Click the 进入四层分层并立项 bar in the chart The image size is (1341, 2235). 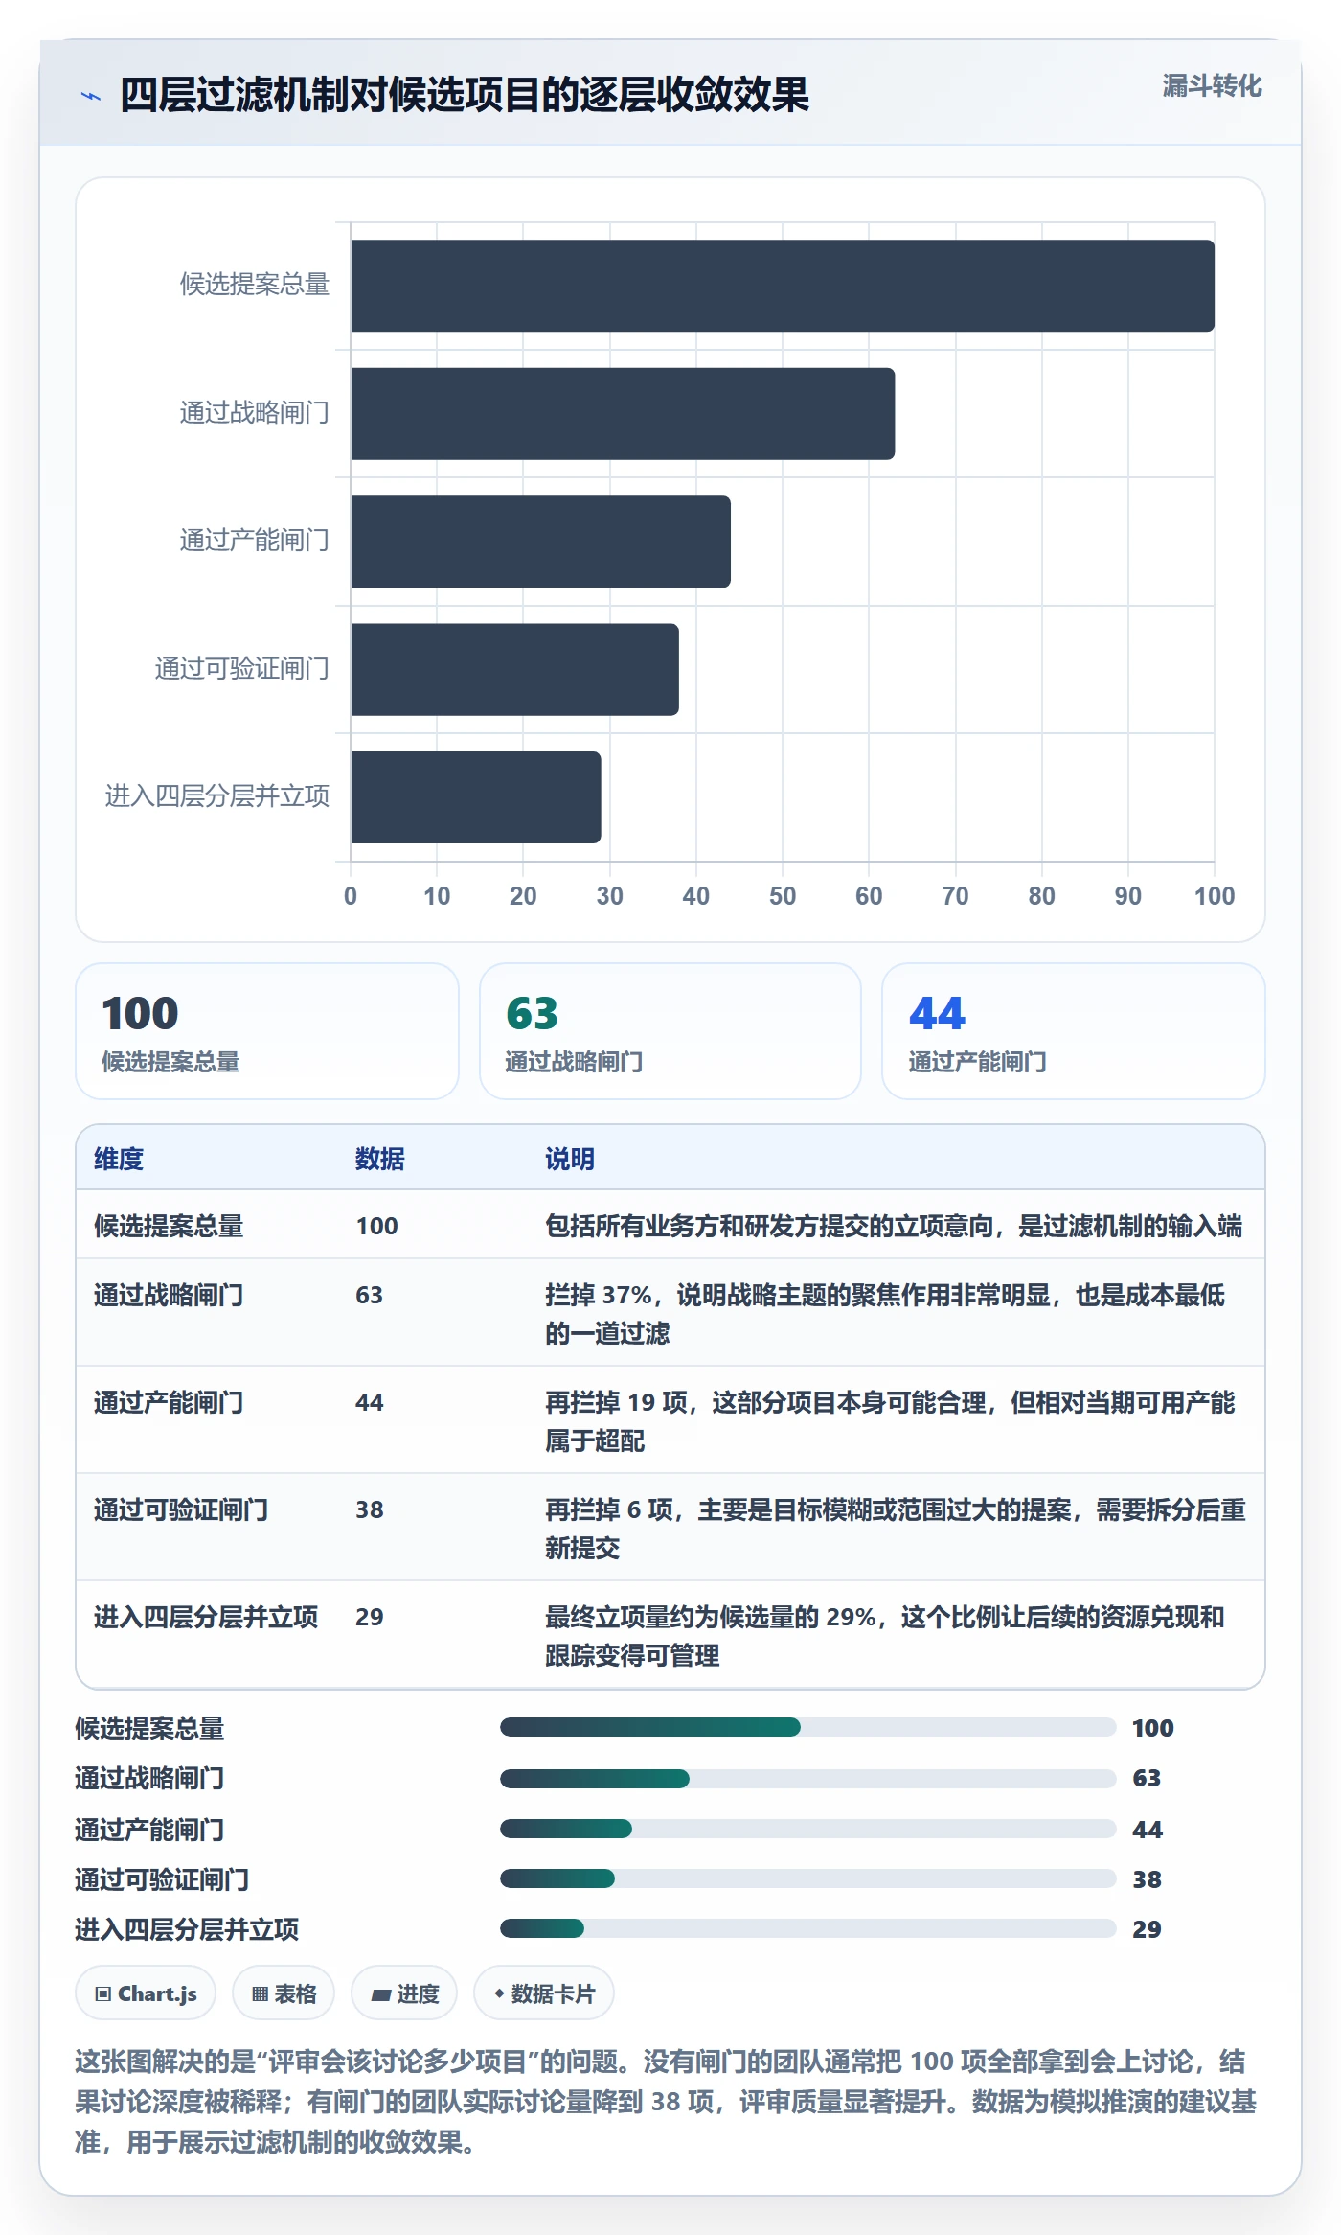coord(476,797)
